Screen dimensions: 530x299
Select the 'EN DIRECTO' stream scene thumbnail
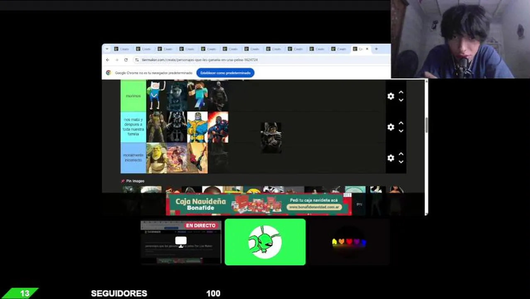pos(181,242)
